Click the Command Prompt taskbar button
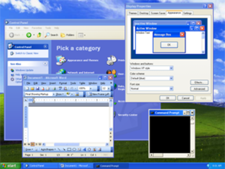The height and width of the screenshot is (169, 225). [112, 166]
